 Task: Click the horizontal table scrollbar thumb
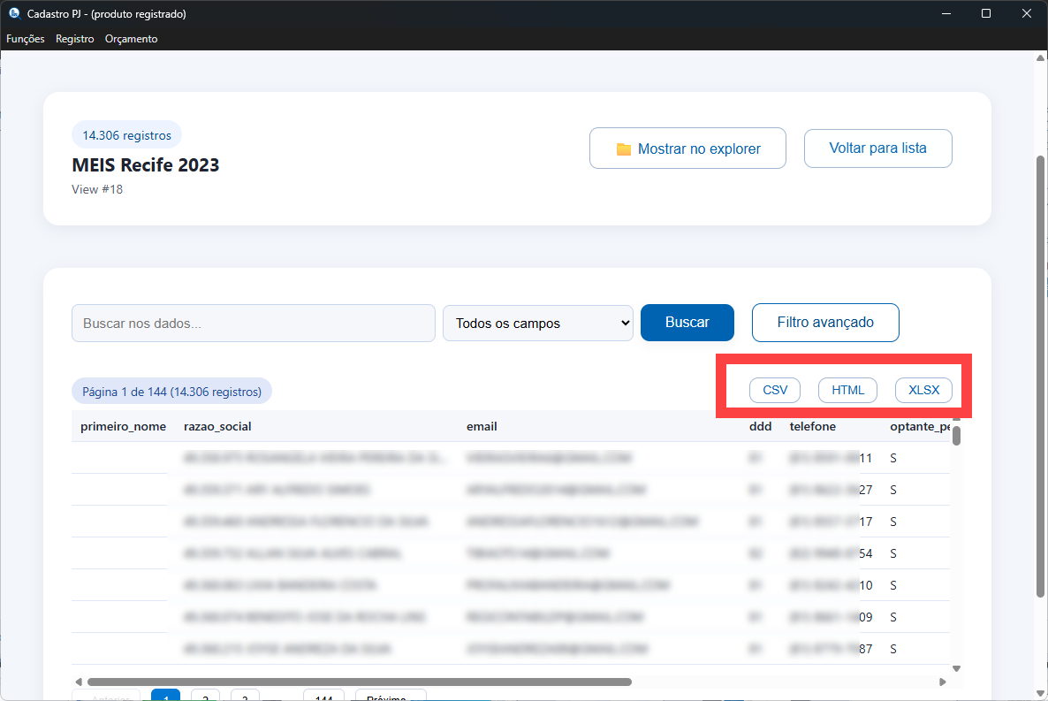(x=359, y=682)
